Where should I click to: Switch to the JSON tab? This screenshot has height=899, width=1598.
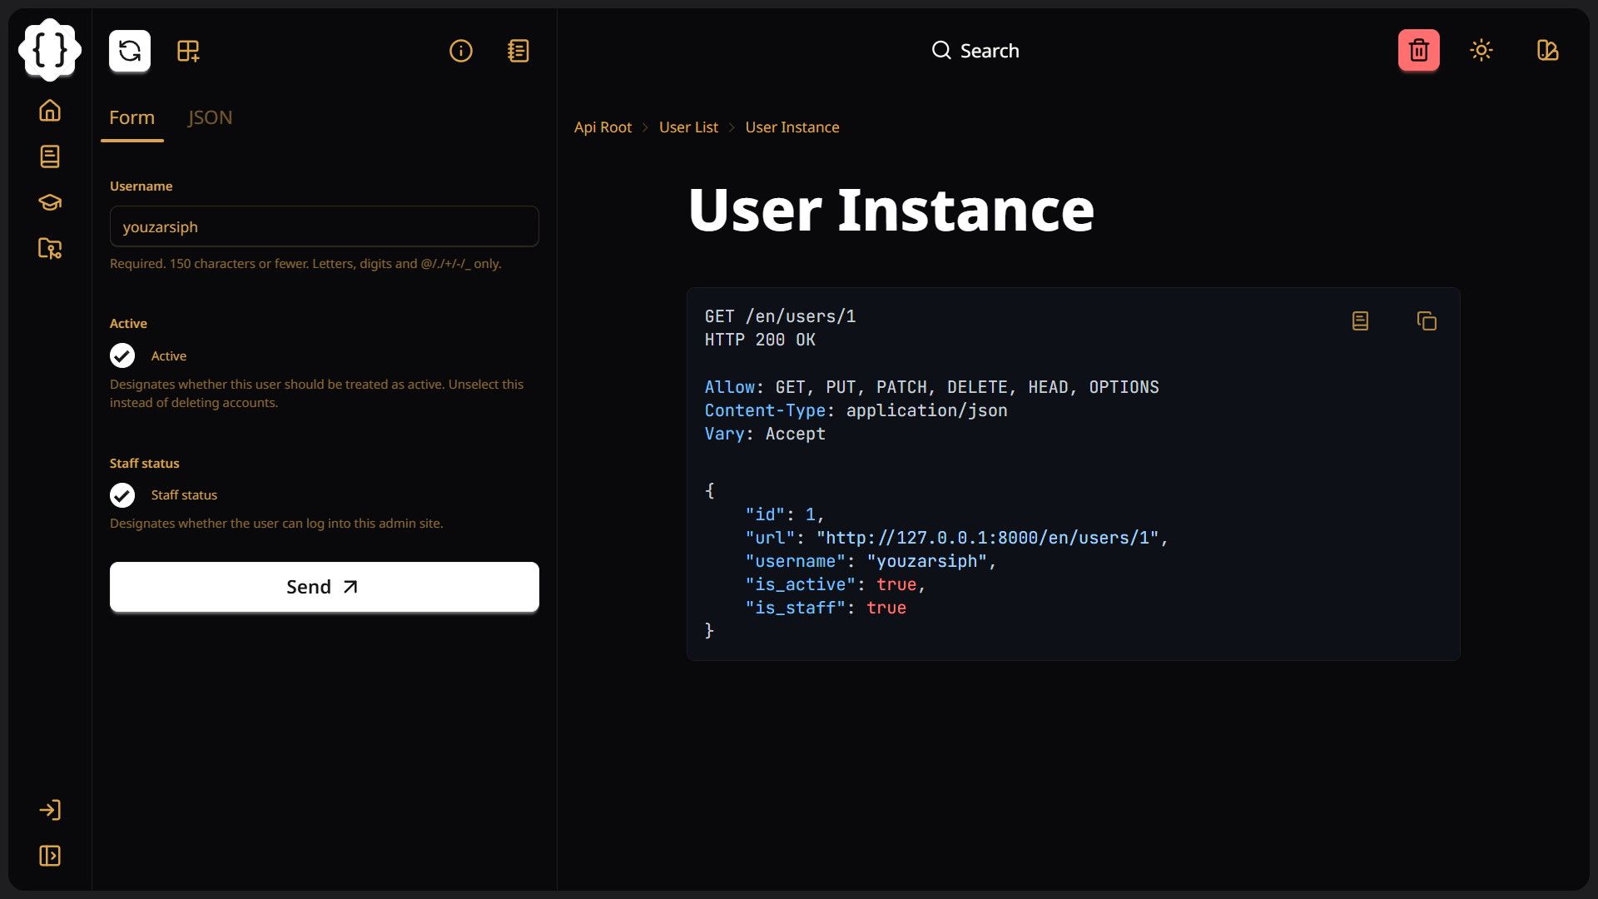tap(210, 117)
